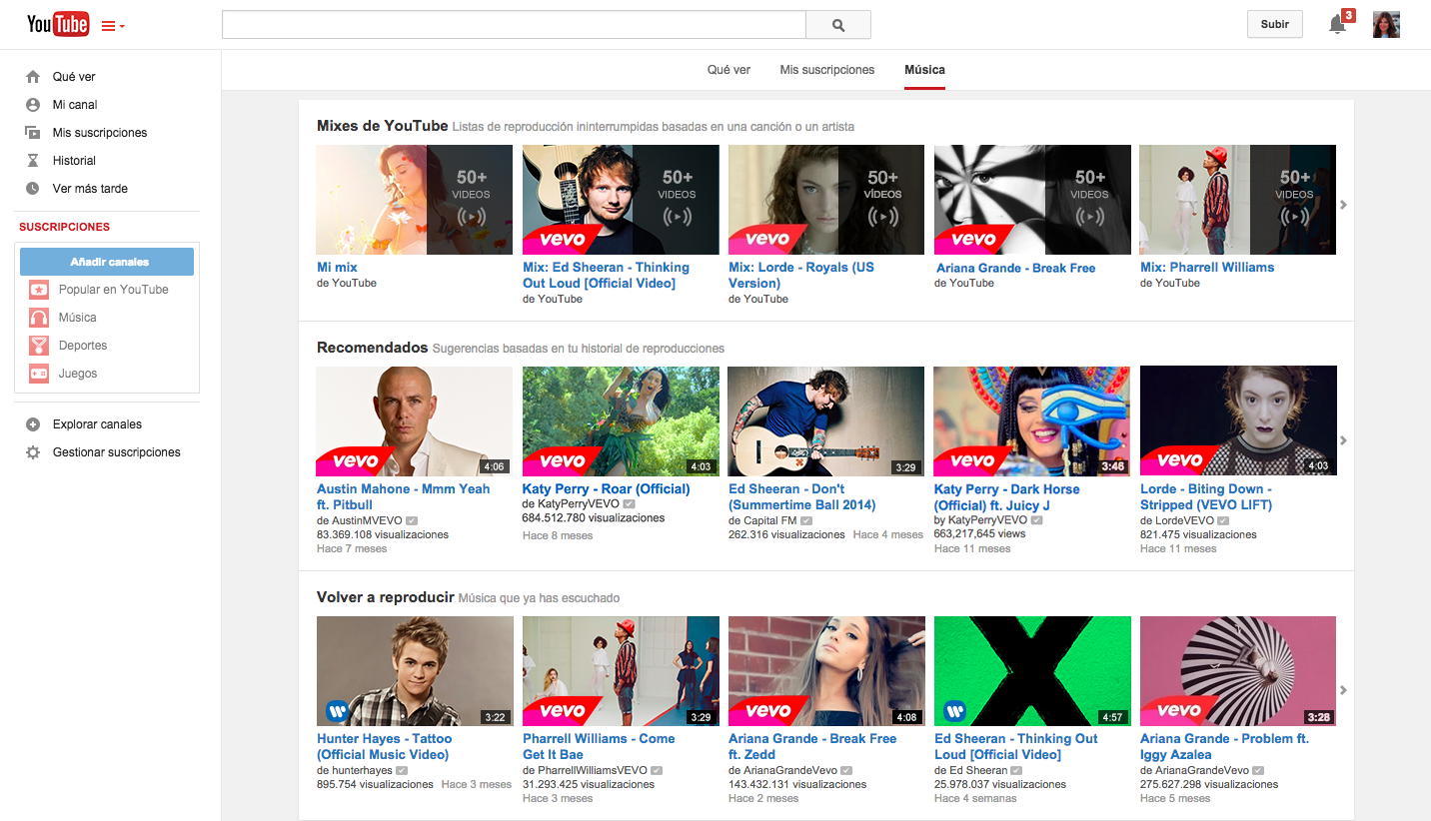
Task: Click the Ver más tarde clock icon
Action: (x=33, y=189)
